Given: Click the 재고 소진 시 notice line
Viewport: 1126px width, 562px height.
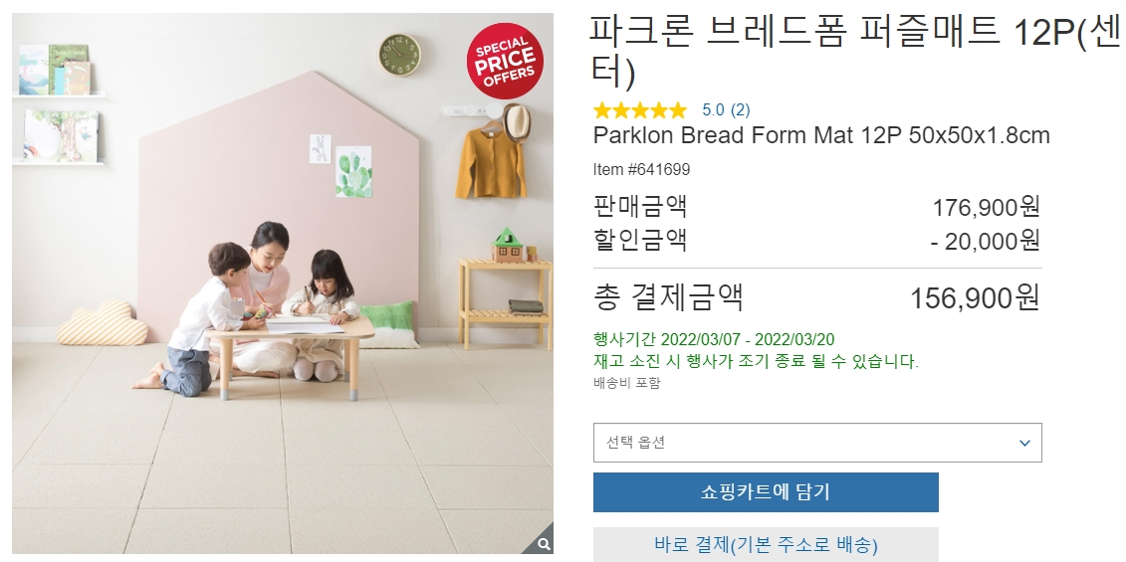Looking at the screenshot, I should (757, 361).
